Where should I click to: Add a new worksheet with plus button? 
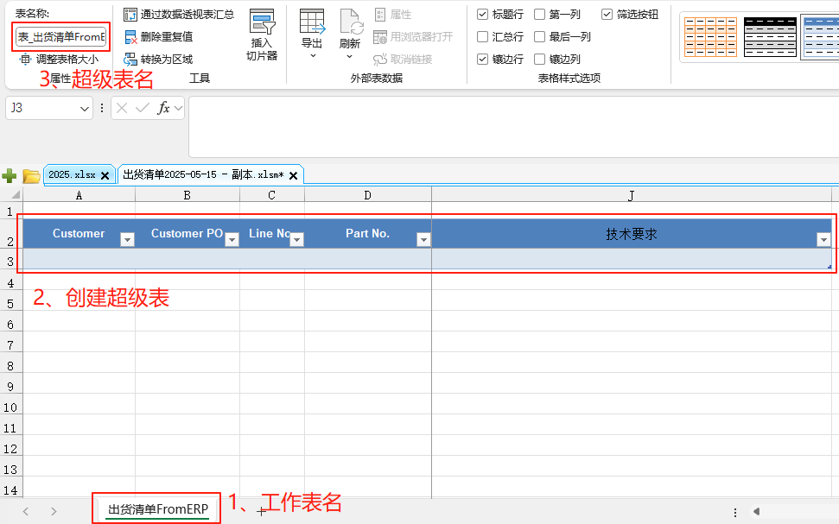click(x=261, y=512)
